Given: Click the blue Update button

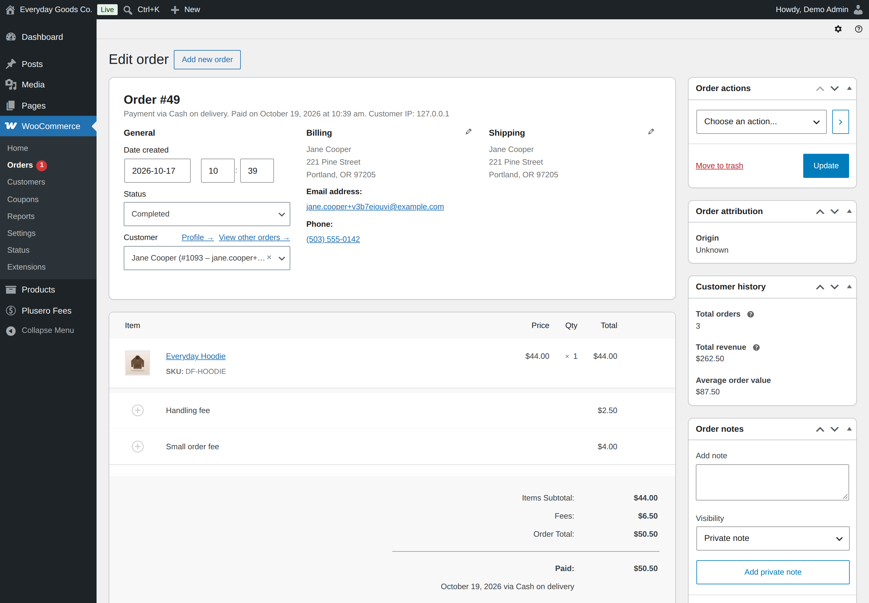Looking at the screenshot, I should (x=826, y=166).
